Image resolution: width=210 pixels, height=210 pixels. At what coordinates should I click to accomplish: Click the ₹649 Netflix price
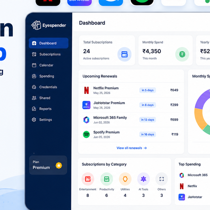[x=174, y=90]
